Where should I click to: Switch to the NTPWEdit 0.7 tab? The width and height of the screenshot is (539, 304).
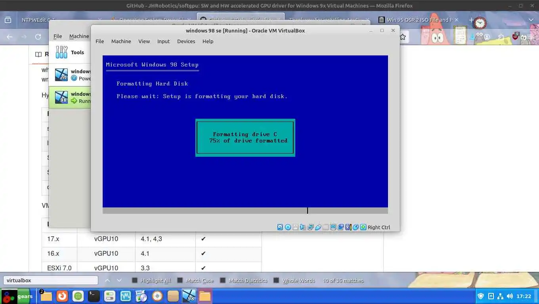(38, 20)
